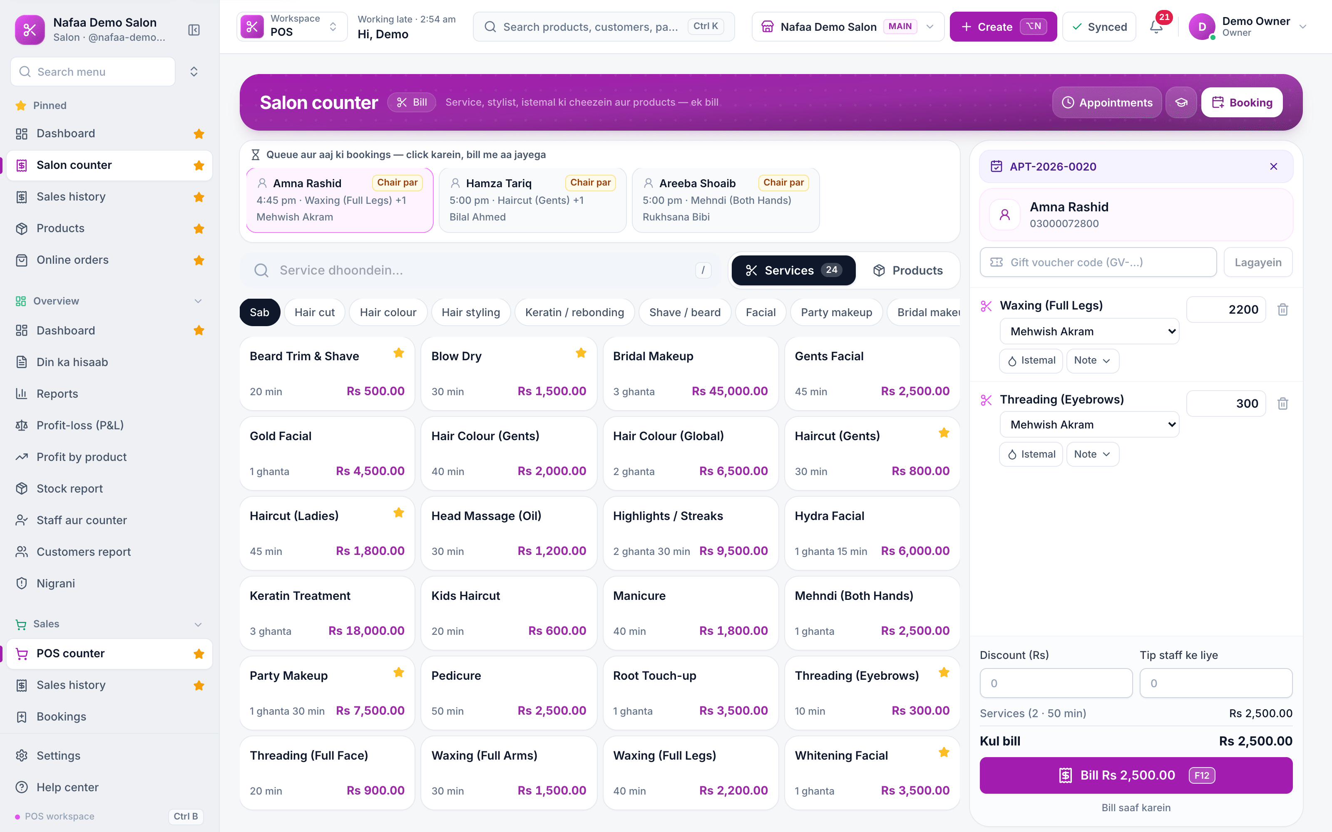Change stylist for Waxing (Full Legs)
The height and width of the screenshot is (832, 1332).
point(1089,331)
